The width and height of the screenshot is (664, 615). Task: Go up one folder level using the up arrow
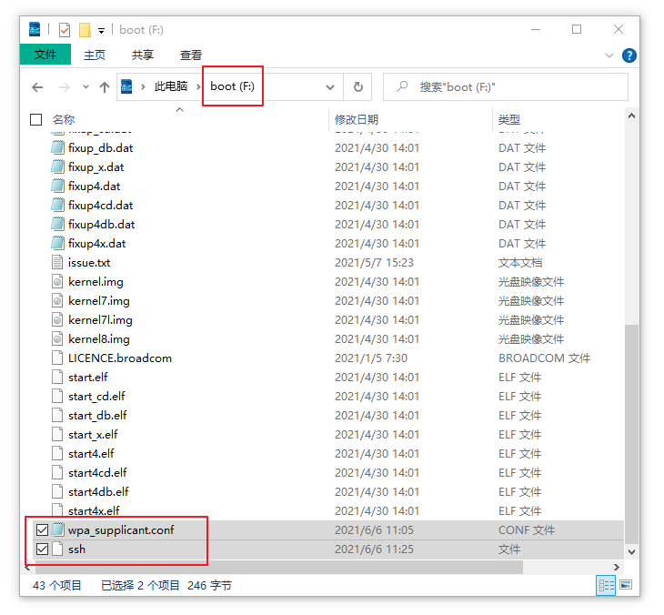pos(105,87)
